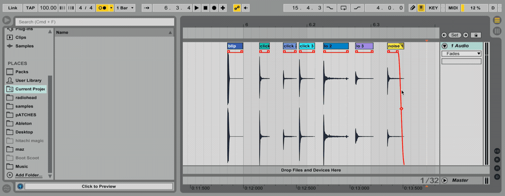Open Packs under Places
The width and height of the screenshot is (505, 196).
(x=22, y=72)
